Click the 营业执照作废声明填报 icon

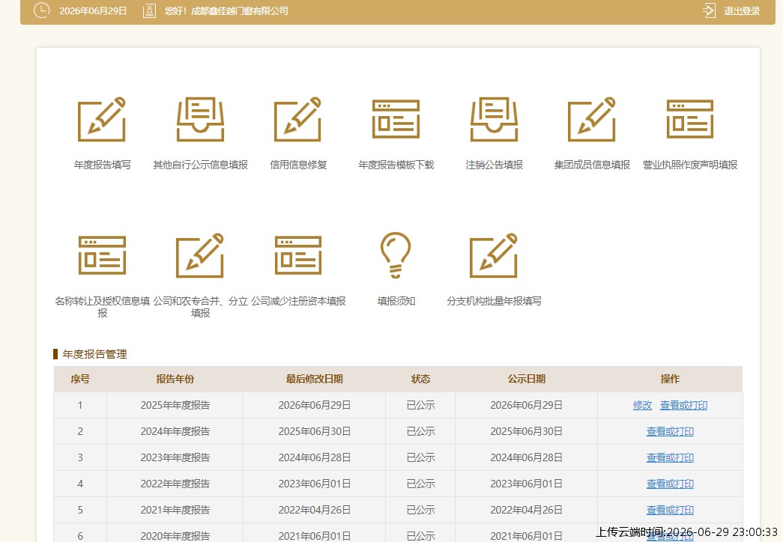click(689, 119)
